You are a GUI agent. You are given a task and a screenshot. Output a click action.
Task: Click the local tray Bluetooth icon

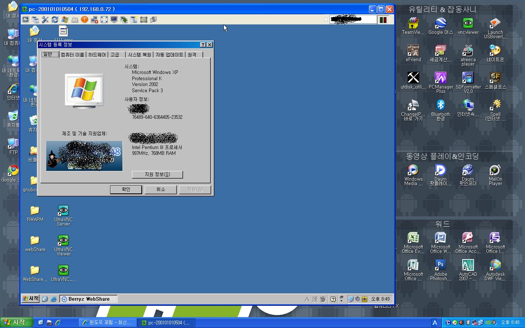click(468, 323)
